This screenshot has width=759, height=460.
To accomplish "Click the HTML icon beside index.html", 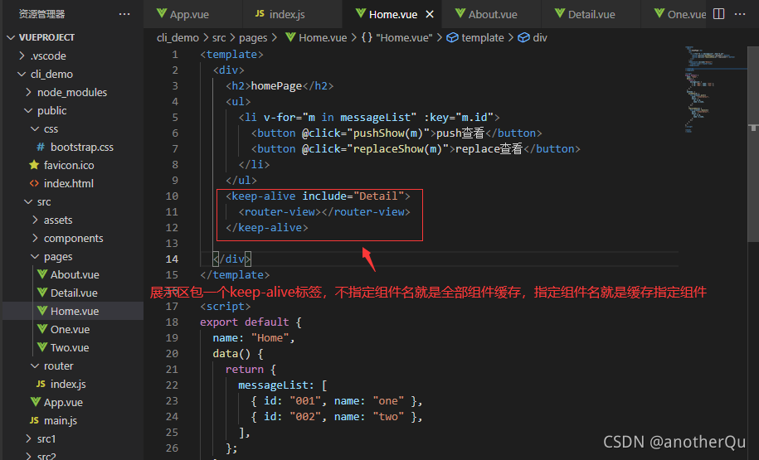I will point(34,183).
